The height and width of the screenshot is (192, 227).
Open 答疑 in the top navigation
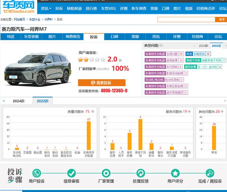tap(154, 8)
